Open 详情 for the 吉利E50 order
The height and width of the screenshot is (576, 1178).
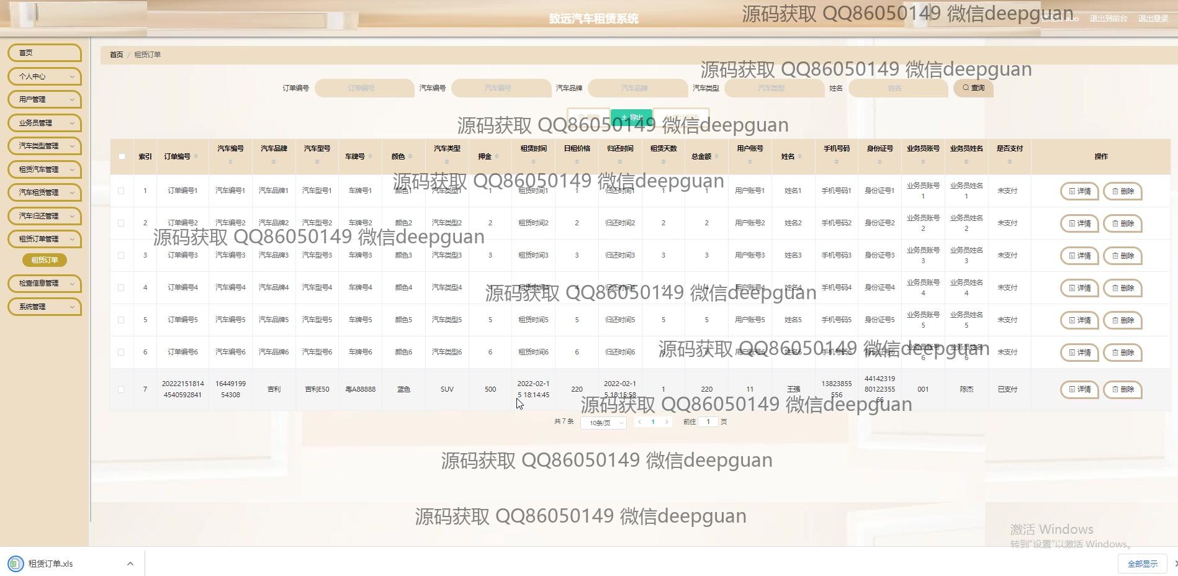[x=1079, y=390]
